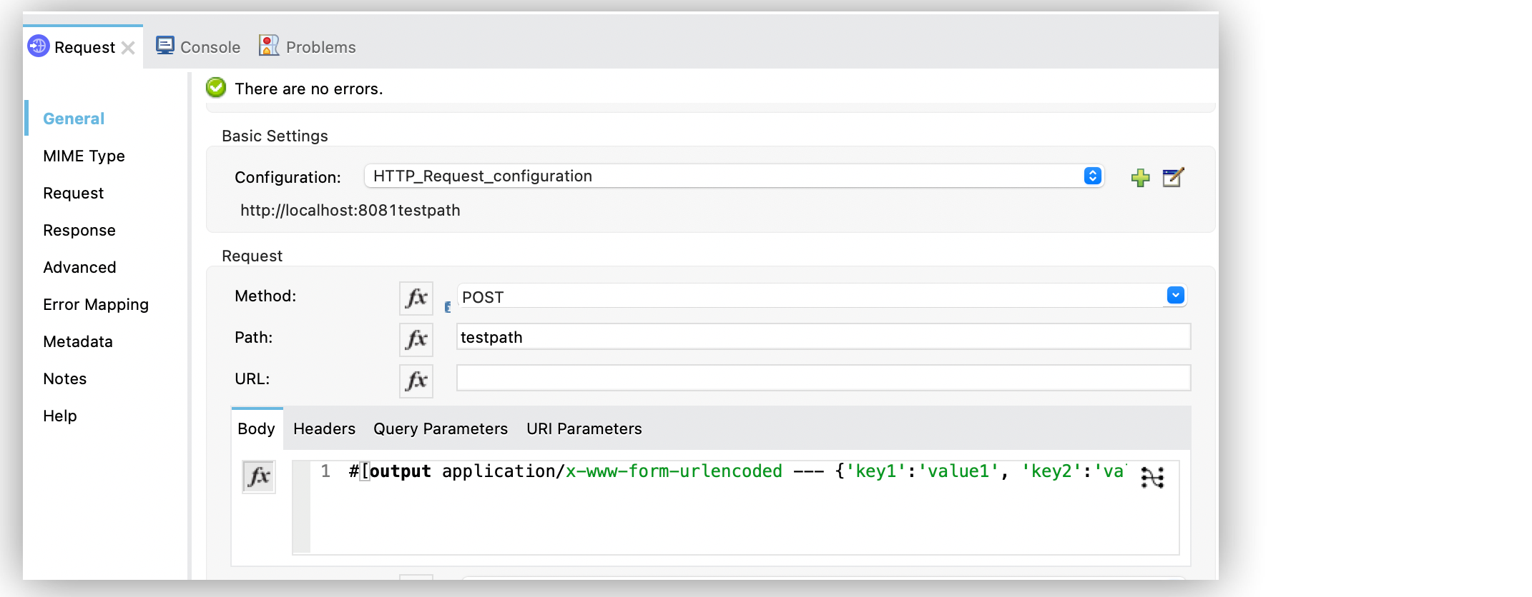This screenshot has height=597, width=1532.
Task: Toggle the fx expression button for Path
Action: tap(416, 339)
